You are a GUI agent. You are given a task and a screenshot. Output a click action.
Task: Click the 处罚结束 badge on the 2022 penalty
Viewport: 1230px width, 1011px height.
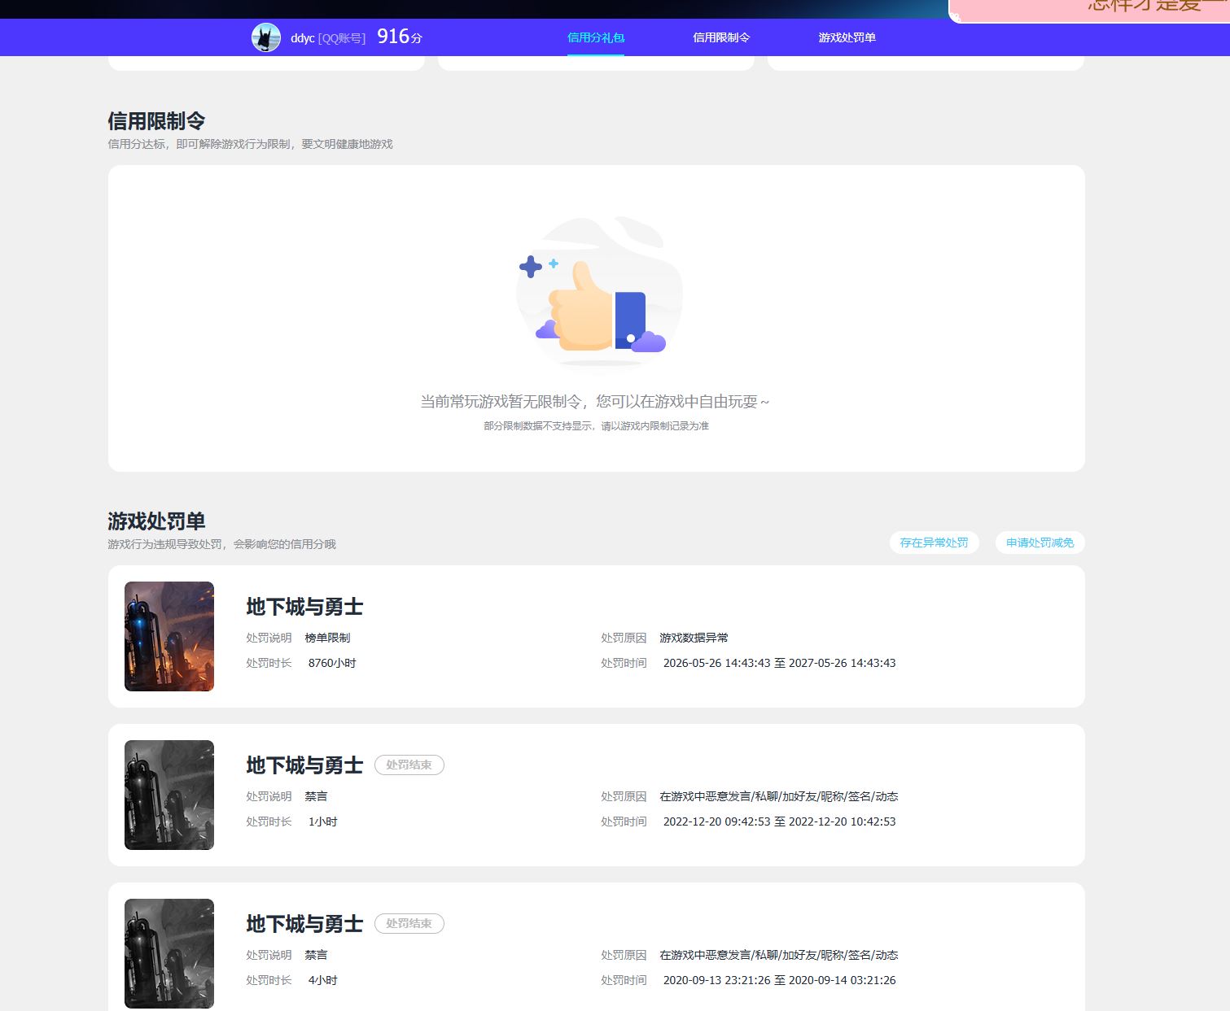(x=409, y=765)
